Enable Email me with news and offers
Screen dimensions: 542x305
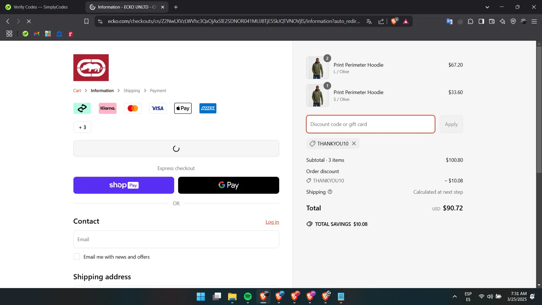(x=77, y=257)
